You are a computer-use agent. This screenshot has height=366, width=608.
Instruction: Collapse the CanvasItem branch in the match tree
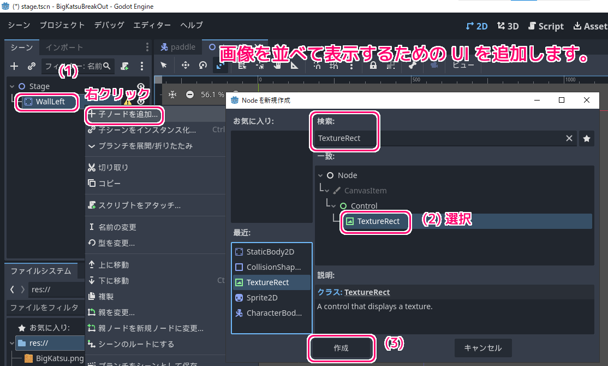point(327,191)
